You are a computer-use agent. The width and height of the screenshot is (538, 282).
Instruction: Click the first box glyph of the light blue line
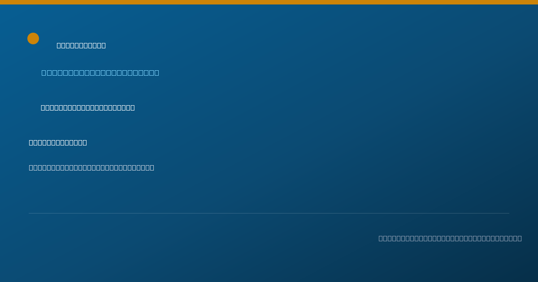(x=43, y=73)
